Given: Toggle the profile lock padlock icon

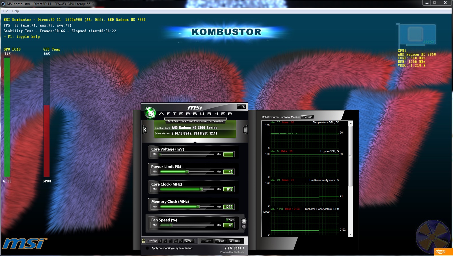Looking at the screenshot, I should (x=143, y=241).
